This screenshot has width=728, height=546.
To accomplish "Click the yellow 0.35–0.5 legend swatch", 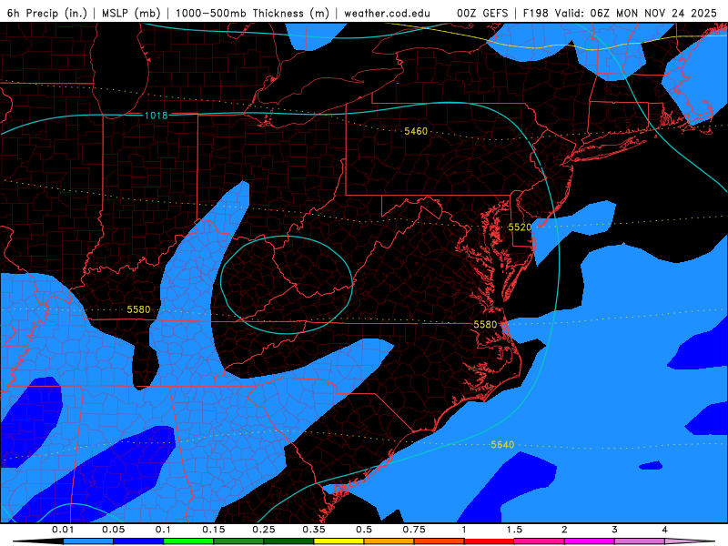I will pyautogui.click(x=339, y=541).
